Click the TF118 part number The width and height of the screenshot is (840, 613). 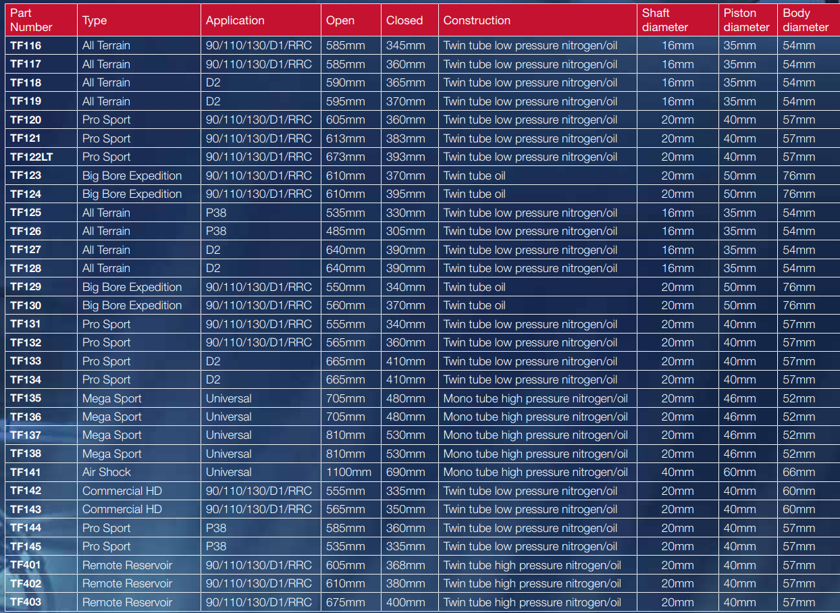point(26,83)
